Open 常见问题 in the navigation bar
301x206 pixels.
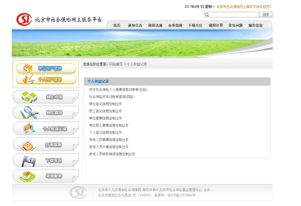[x=235, y=25]
